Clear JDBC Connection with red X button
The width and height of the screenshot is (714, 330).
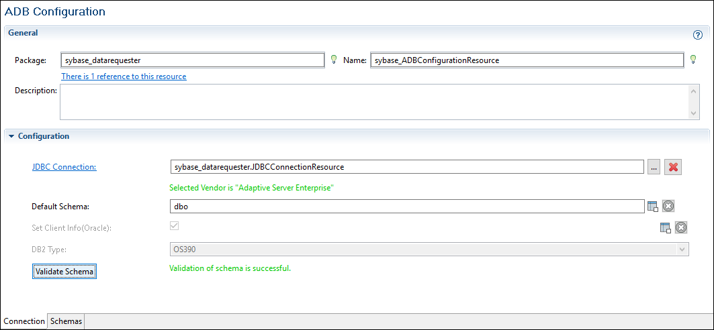pyautogui.click(x=672, y=167)
